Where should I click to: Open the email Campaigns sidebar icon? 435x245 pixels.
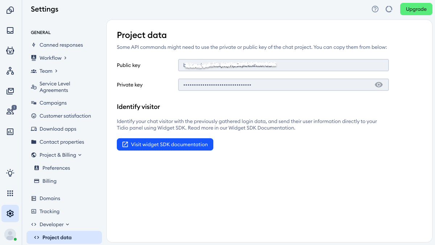pyautogui.click(x=10, y=91)
